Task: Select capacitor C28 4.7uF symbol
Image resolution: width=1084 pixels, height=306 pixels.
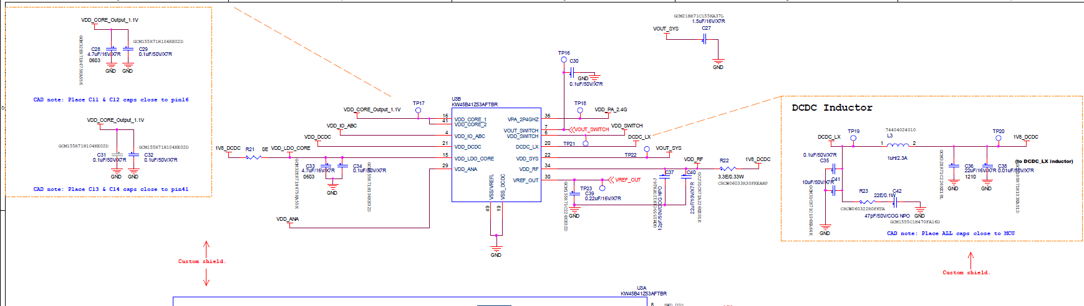Action: pos(111,49)
